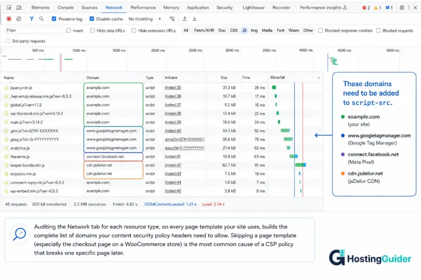Open the Recorder tab

click(x=281, y=7)
